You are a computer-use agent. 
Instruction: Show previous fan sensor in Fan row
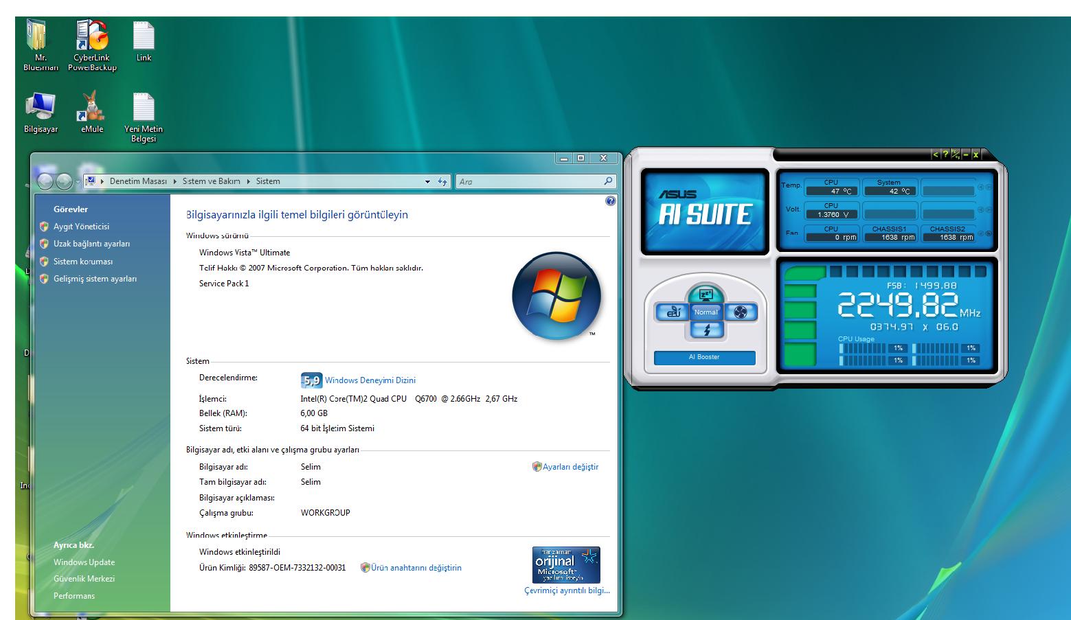[x=981, y=233]
